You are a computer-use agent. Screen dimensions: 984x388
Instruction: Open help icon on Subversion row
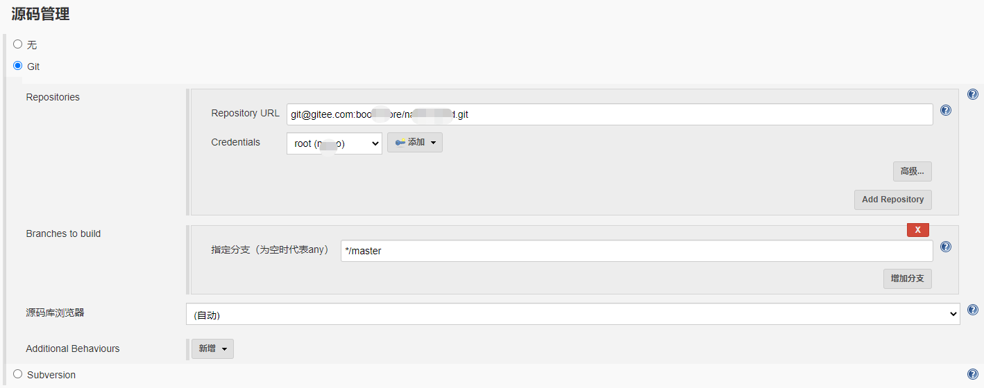coord(973,373)
